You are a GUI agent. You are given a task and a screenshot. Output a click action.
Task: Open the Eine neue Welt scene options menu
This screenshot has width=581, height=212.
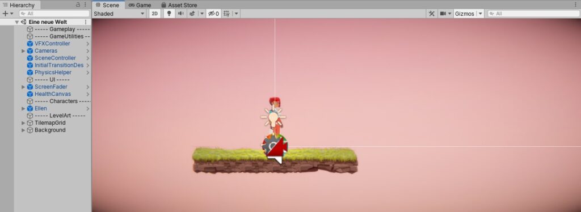pyautogui.click(x=86, y=22)
